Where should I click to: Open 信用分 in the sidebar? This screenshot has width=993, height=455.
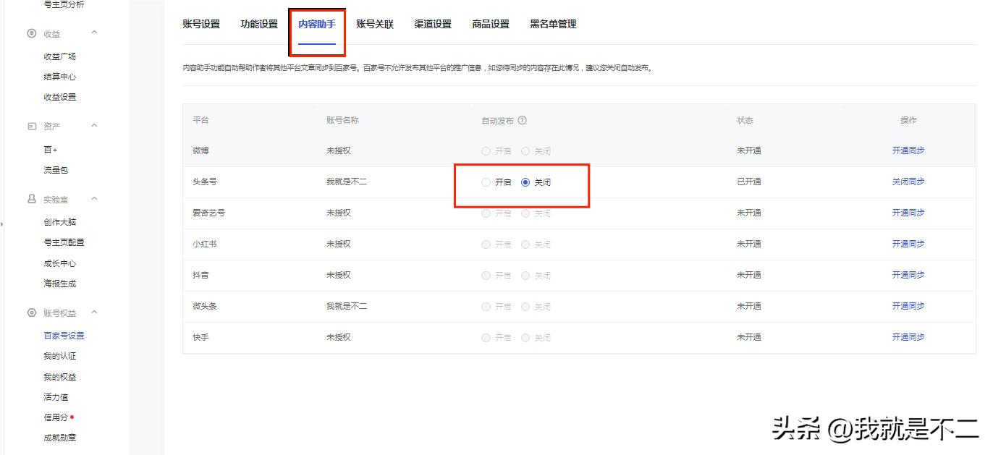56,417
